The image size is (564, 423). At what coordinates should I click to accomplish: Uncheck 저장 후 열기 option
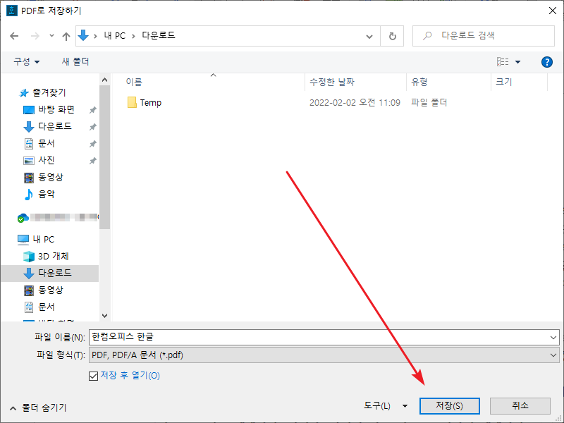coord(94,376)
